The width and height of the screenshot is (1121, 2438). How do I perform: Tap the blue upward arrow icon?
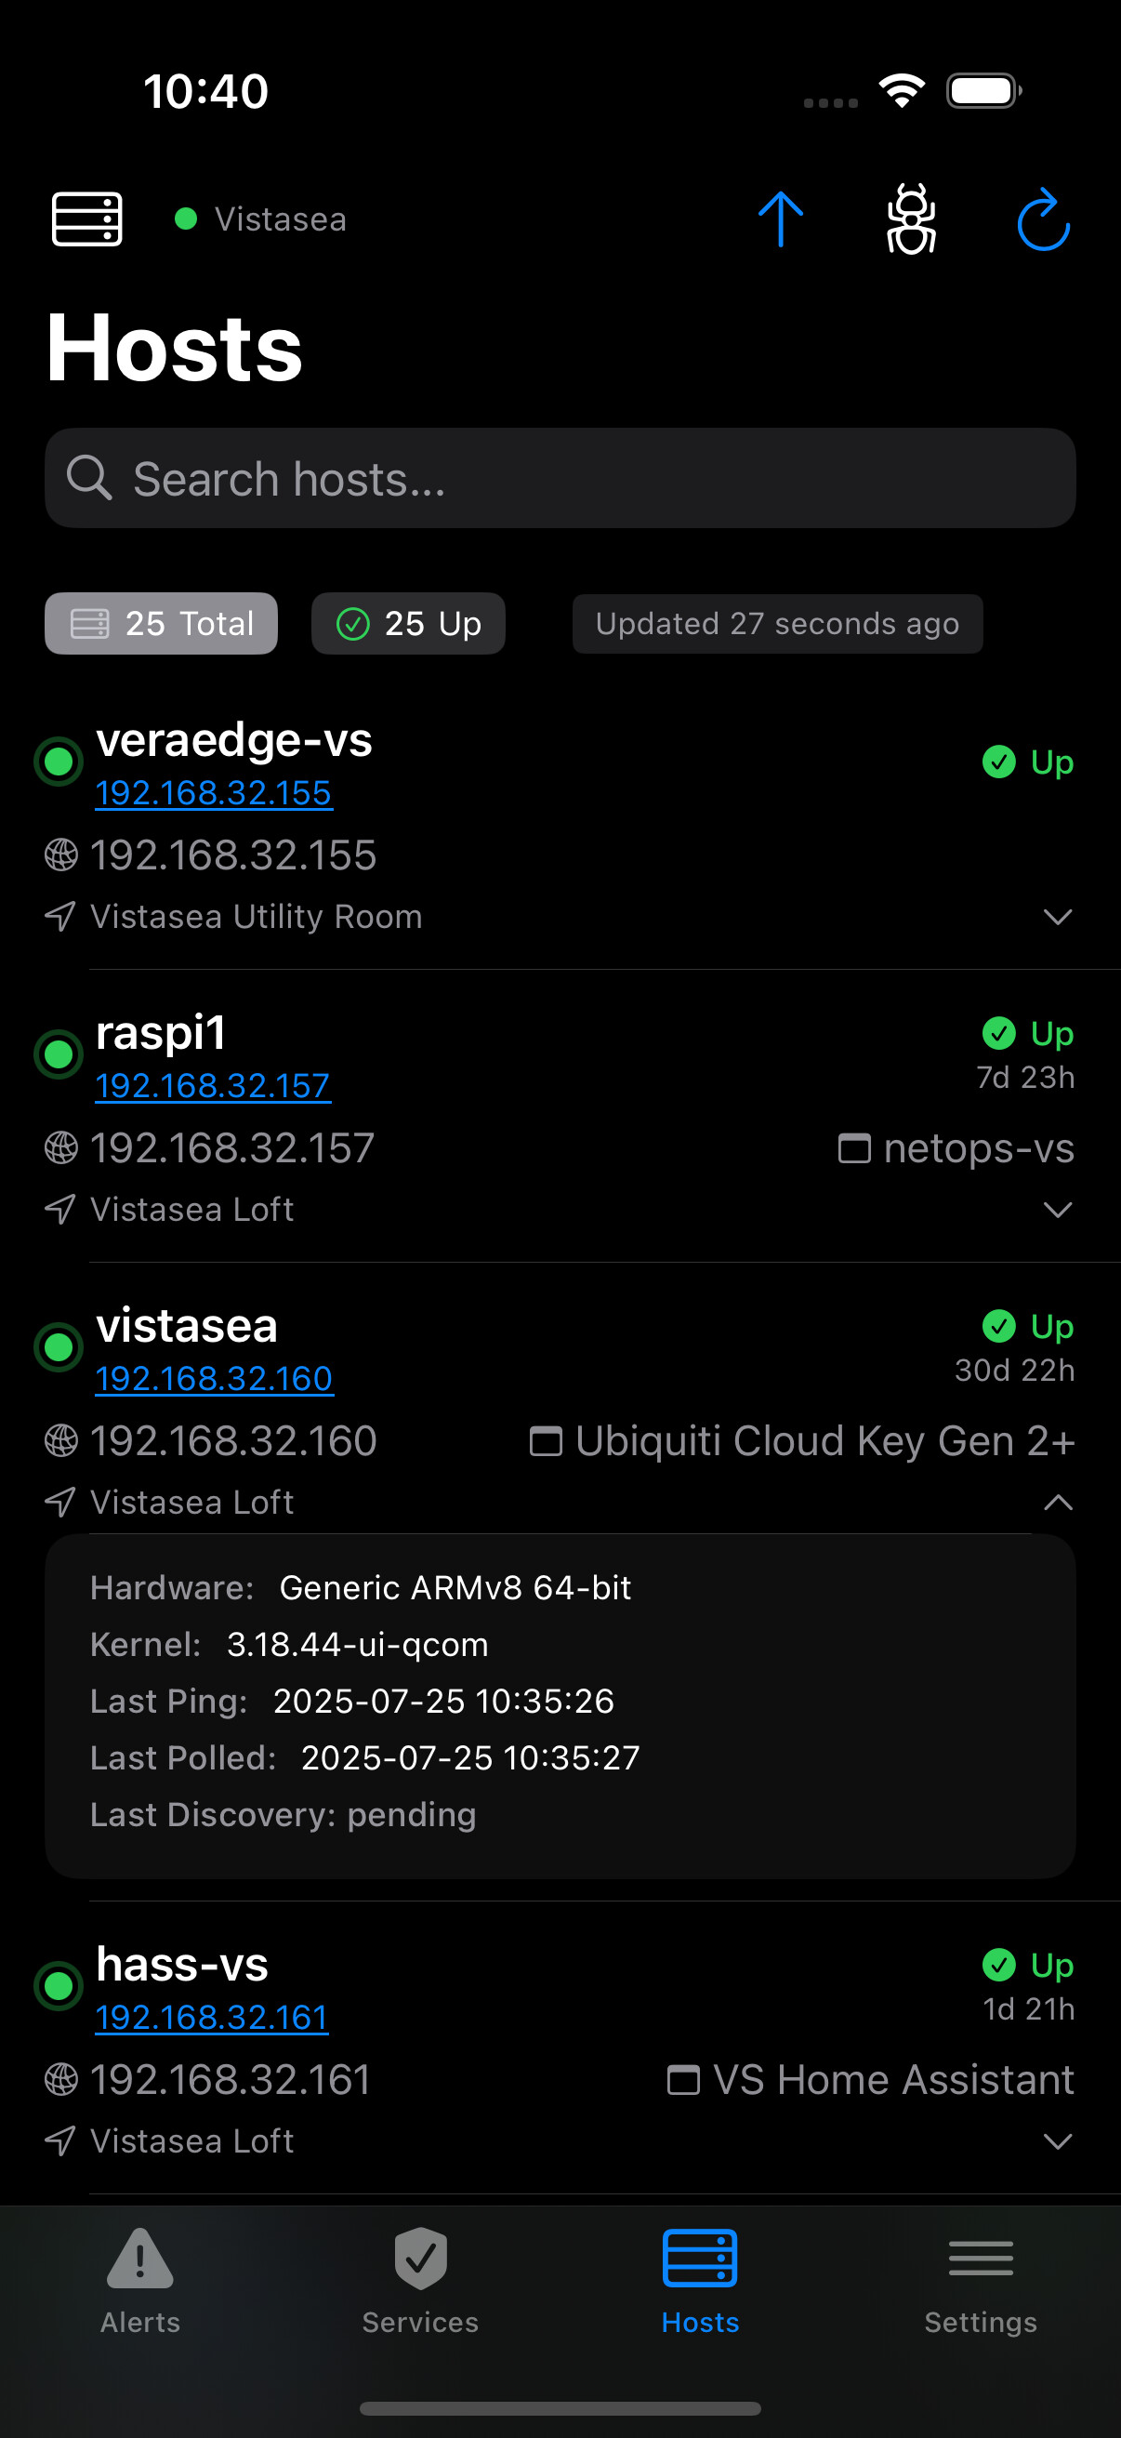click(781, 219)
